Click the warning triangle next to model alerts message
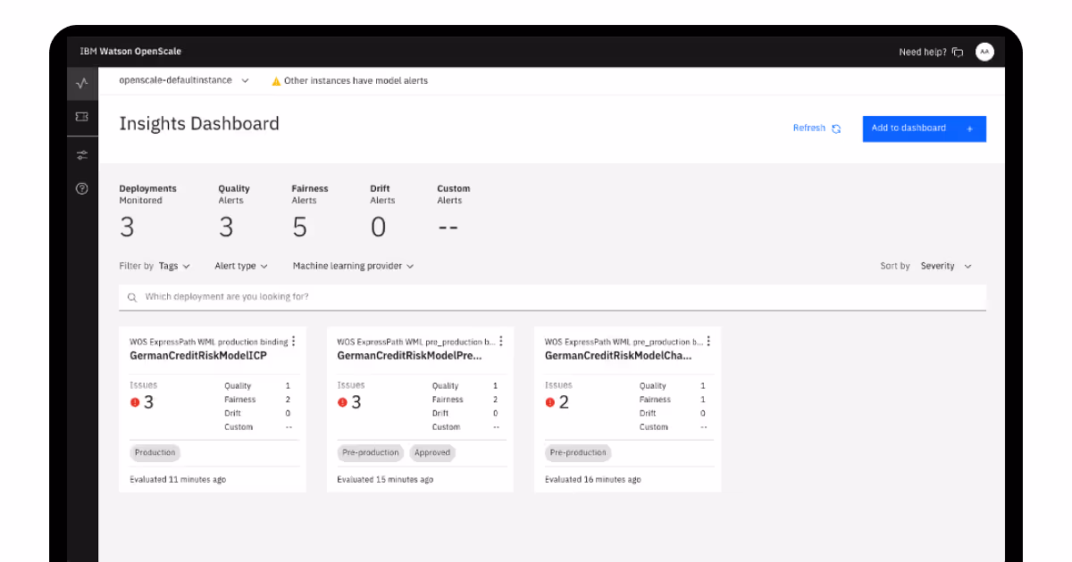Screen dimensions: 1072x562 (x=275, y=80)
